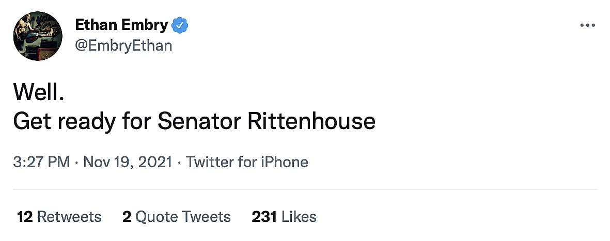
Task: Click the word "Rittenhouse" in the tweet
Action: (x=311, y=121)
